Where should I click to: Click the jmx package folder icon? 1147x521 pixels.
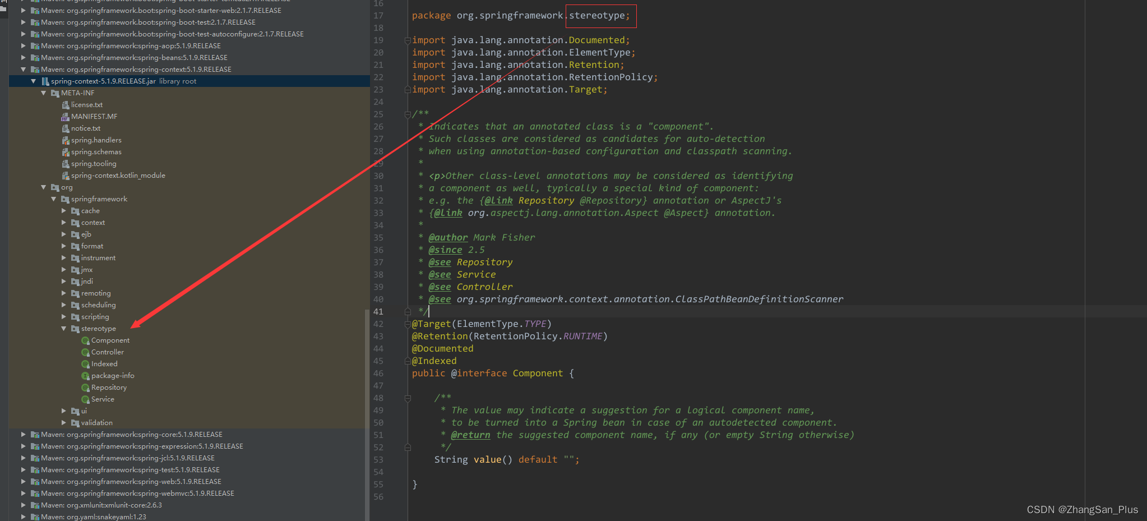click(75, 270)
